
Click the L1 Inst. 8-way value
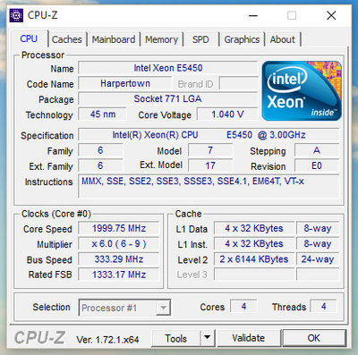318,244
